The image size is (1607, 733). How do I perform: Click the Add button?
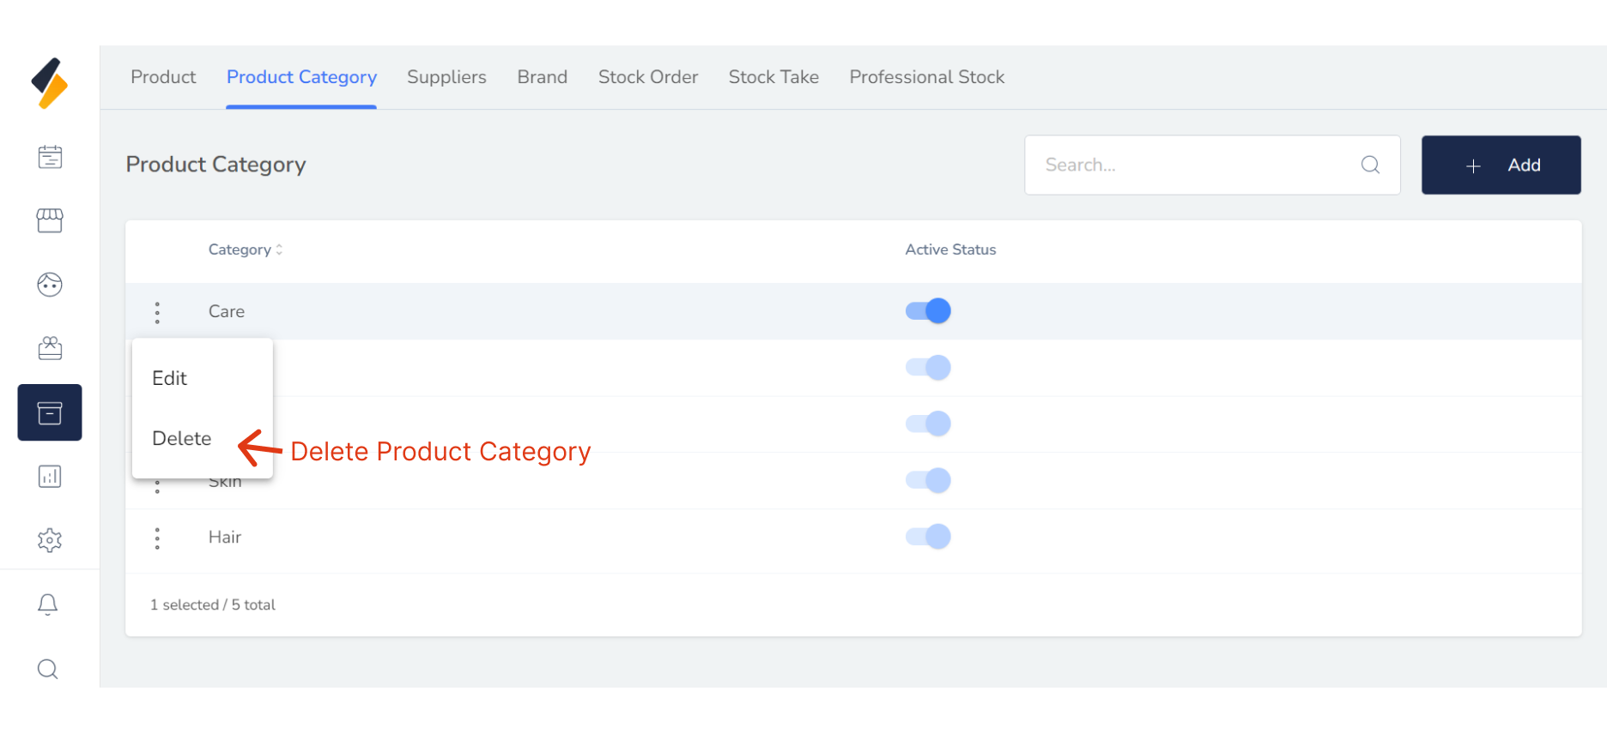click(1501, 165)
